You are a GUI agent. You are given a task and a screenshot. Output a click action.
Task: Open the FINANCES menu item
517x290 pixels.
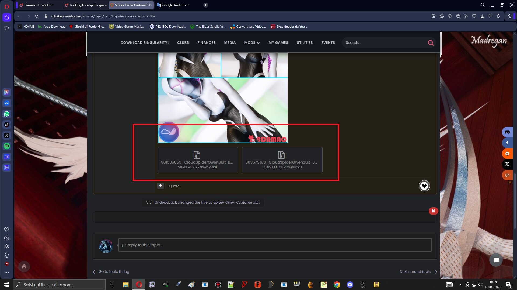(207, 43)
